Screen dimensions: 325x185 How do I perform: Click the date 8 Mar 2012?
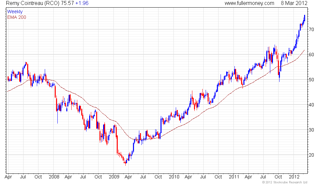point(294,3)
